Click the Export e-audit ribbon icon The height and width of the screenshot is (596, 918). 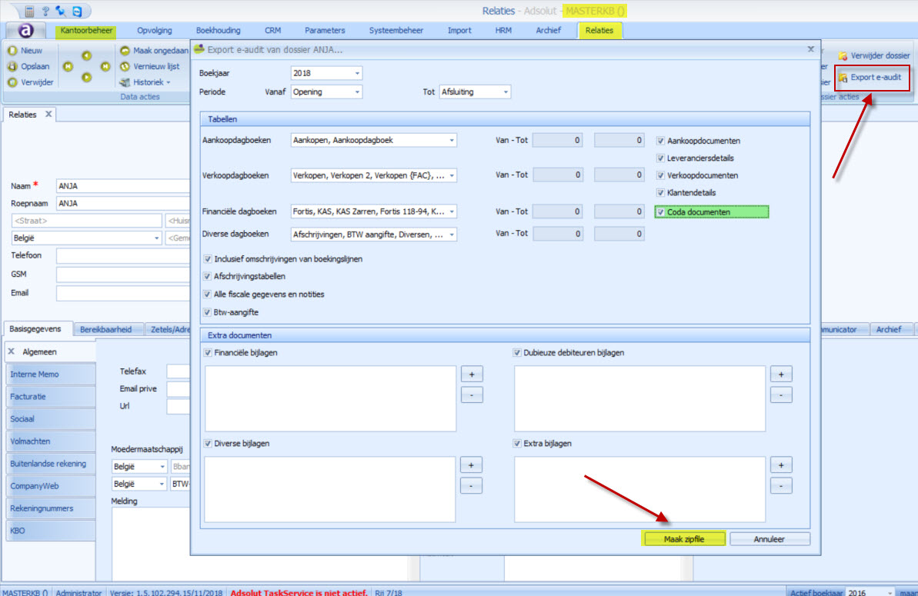click(843, 78)
